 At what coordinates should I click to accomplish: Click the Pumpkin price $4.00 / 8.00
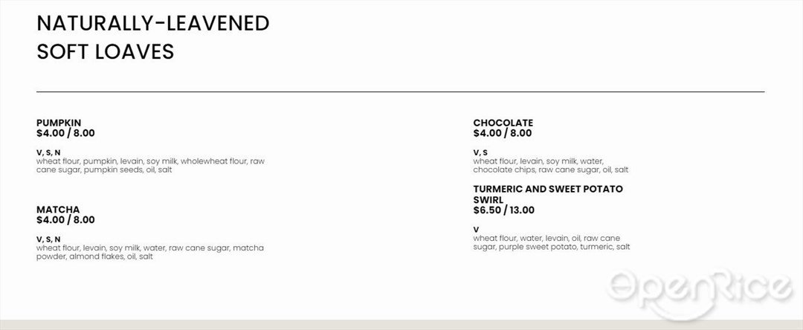point(65,134)
